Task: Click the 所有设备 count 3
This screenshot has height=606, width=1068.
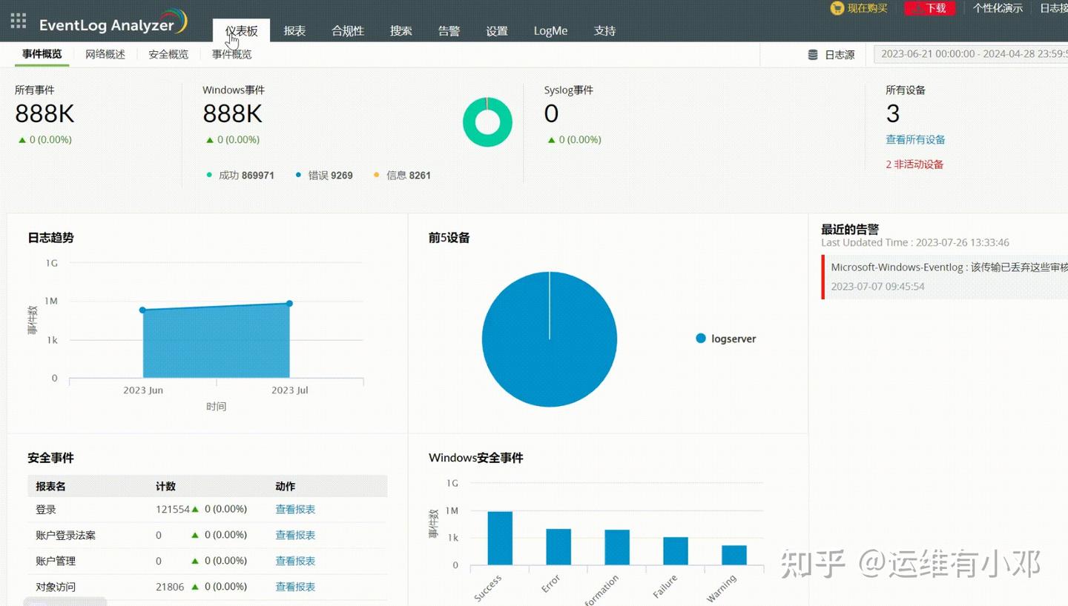Action: [x=893, y=113]
